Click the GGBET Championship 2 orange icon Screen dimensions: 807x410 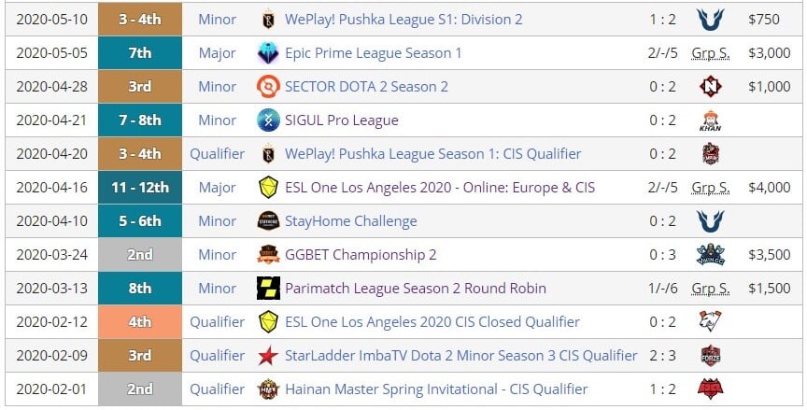click(x=268, y=255)
